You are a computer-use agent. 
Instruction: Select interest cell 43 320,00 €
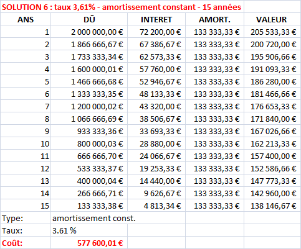click(156, 106)
